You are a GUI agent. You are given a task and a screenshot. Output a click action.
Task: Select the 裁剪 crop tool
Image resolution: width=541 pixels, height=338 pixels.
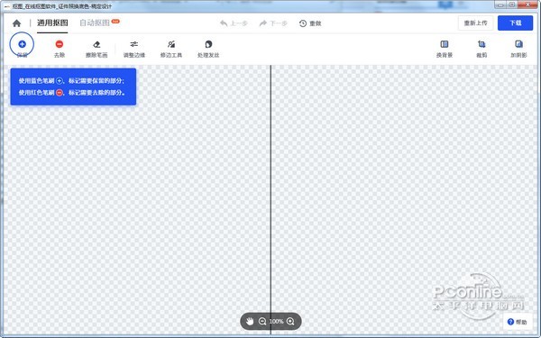(x=481, y=49)
